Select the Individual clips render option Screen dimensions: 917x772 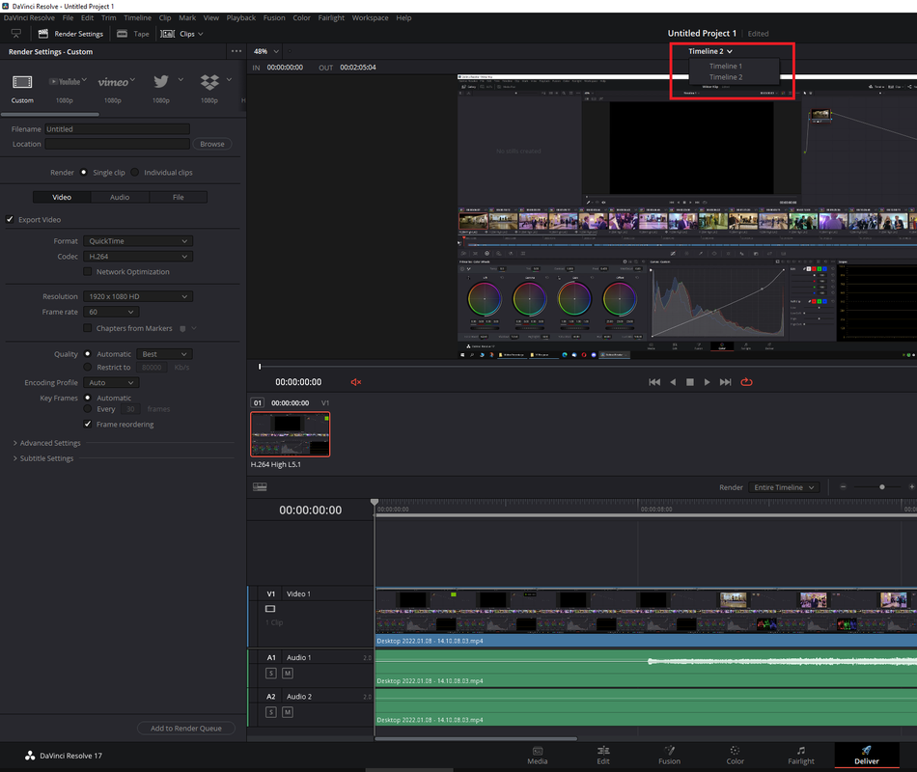[135, 172]
